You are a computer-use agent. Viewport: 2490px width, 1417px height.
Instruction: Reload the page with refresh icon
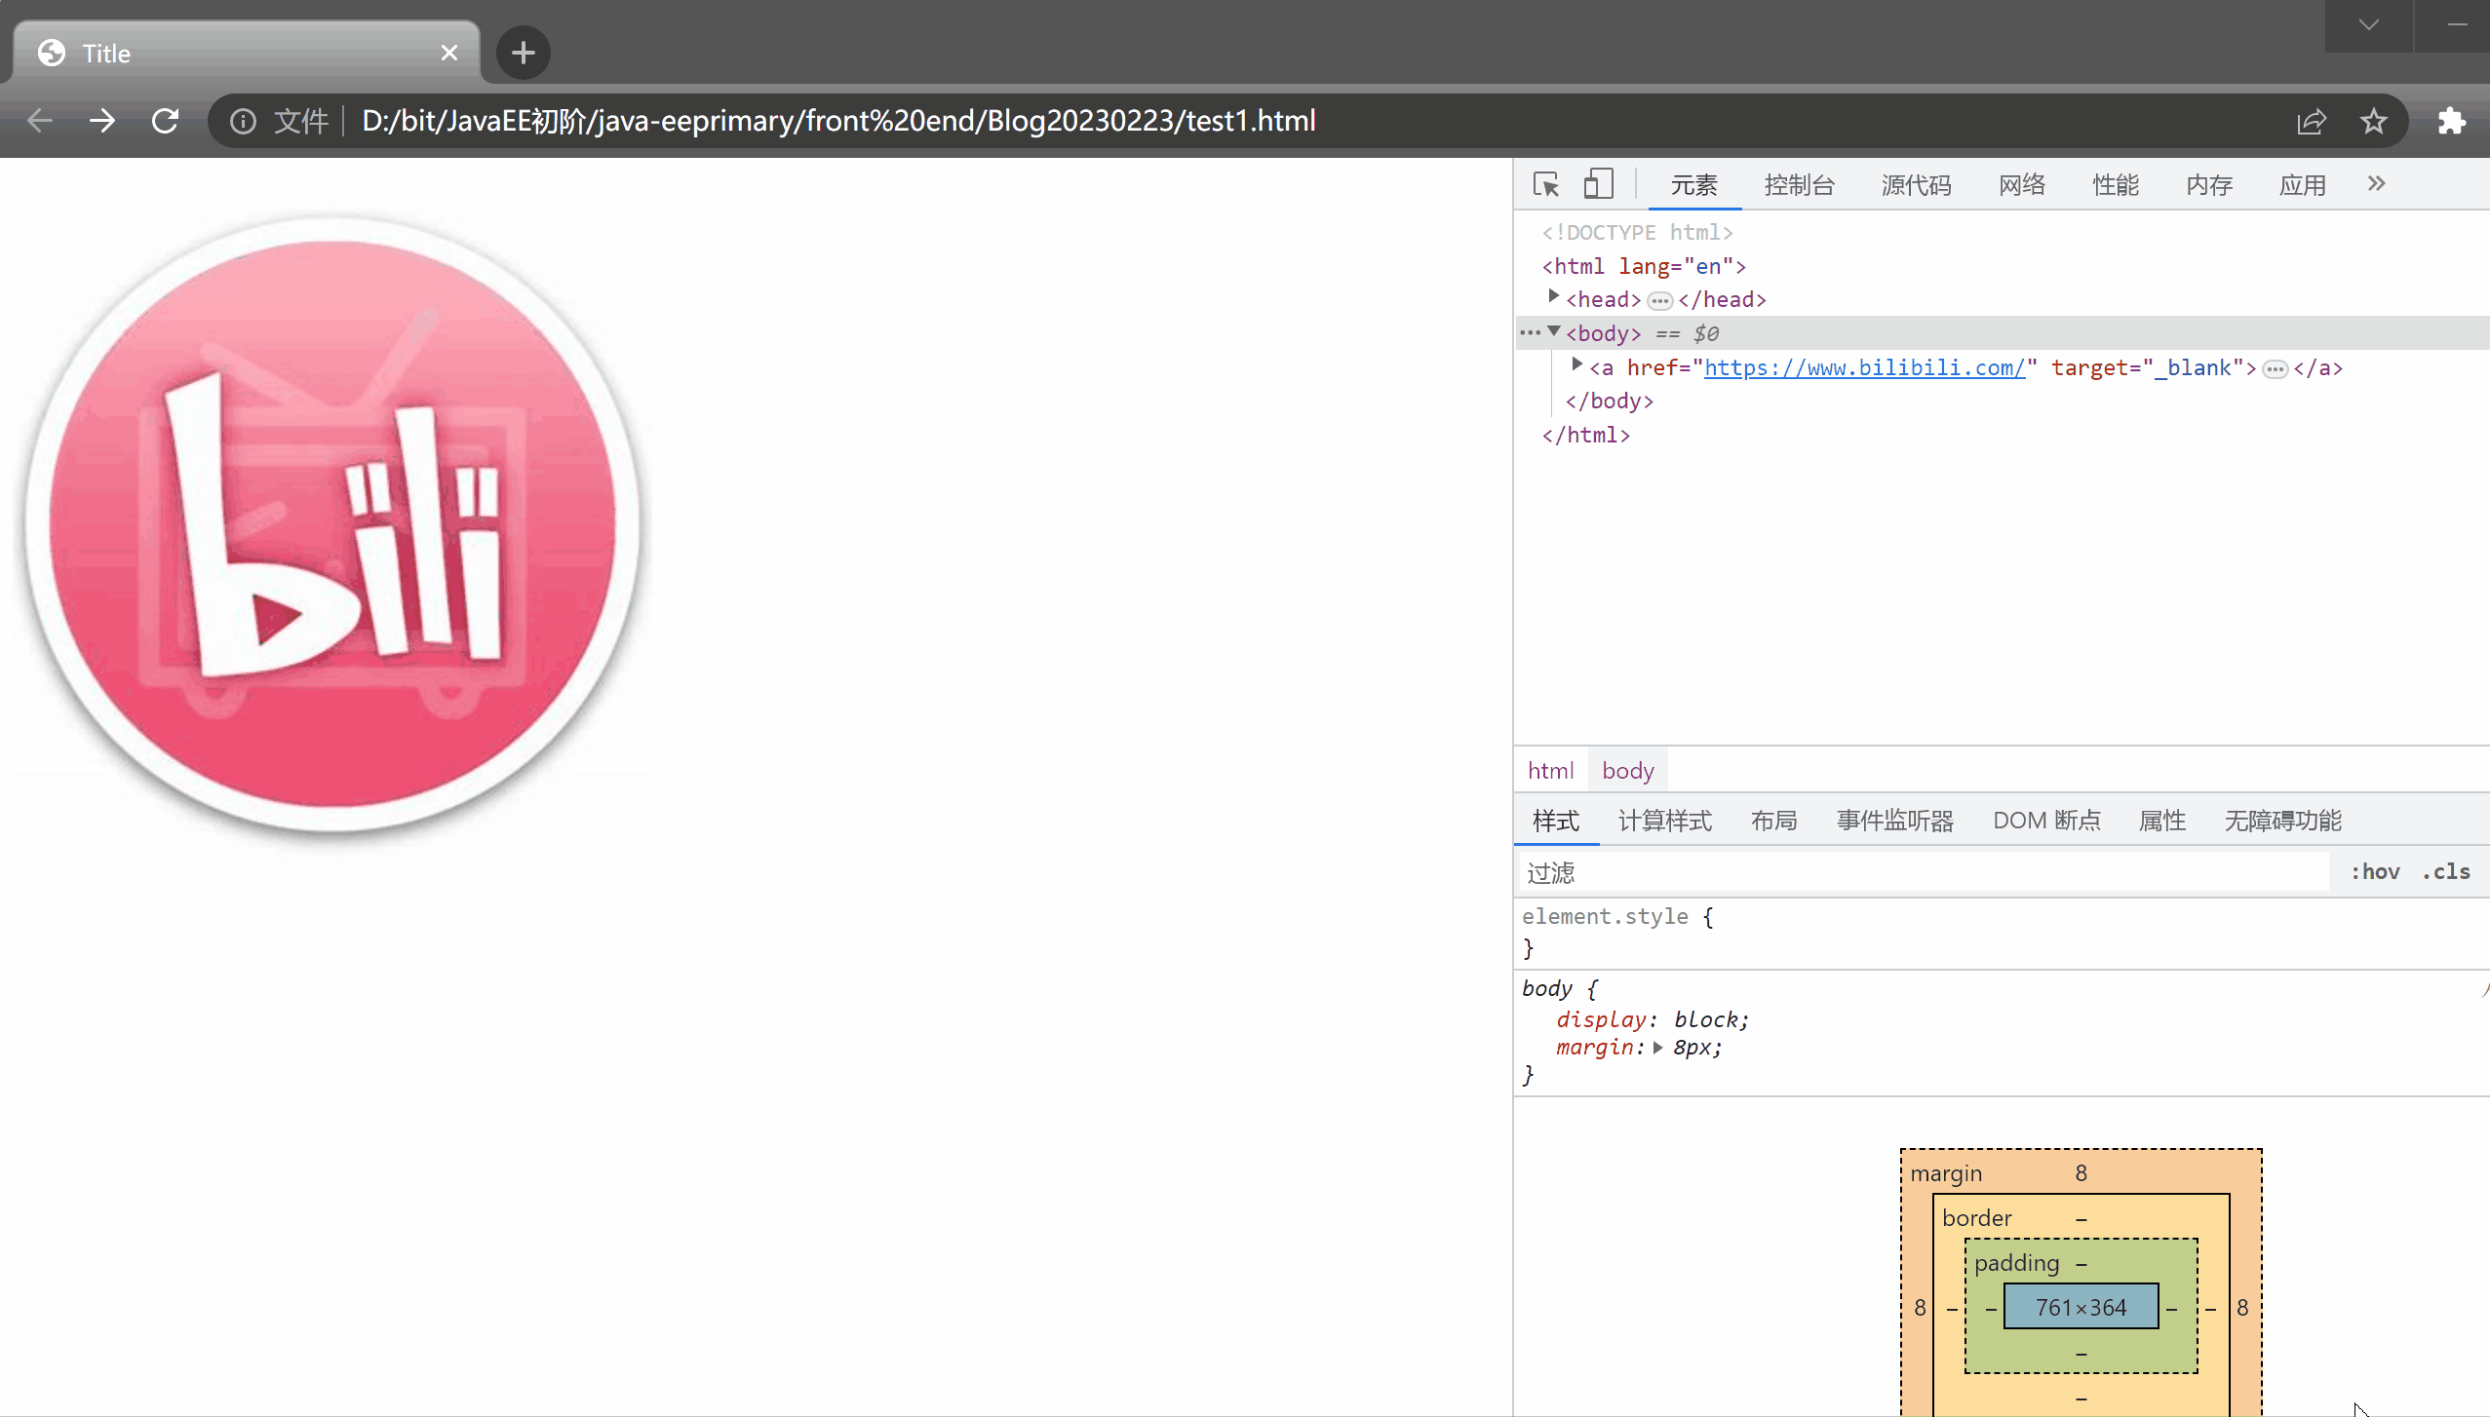pos(165,121)
